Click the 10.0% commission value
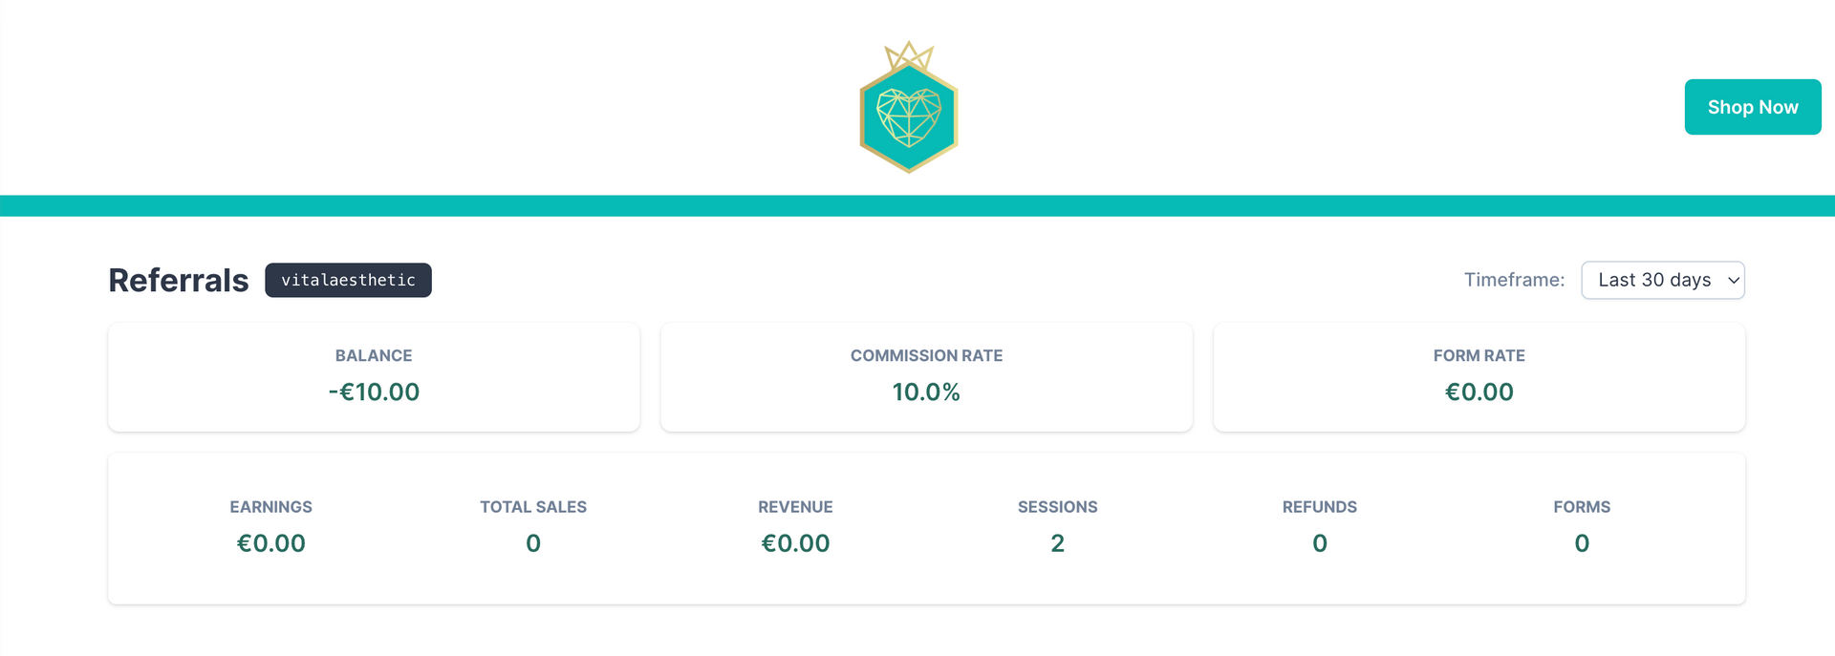1835x656 pixels. coord(926,391)
